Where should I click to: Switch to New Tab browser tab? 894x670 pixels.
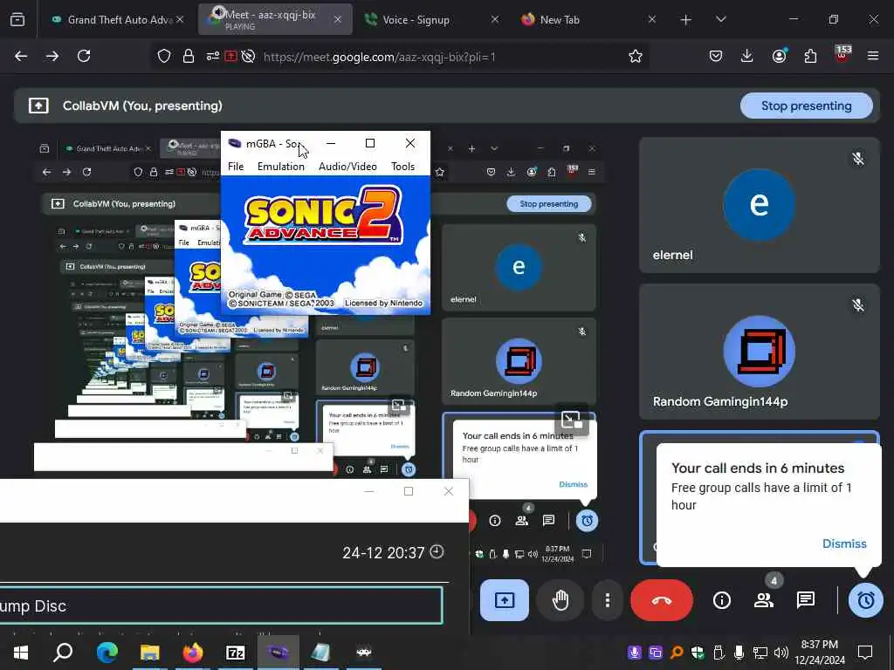(x=588, y=19)
